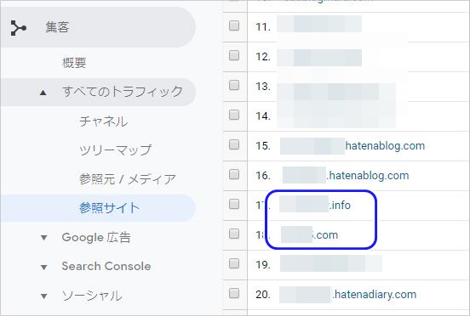Tick checkbox beside the blurred .com row
The width and height of the screenshot is (470, 316).
234,234
